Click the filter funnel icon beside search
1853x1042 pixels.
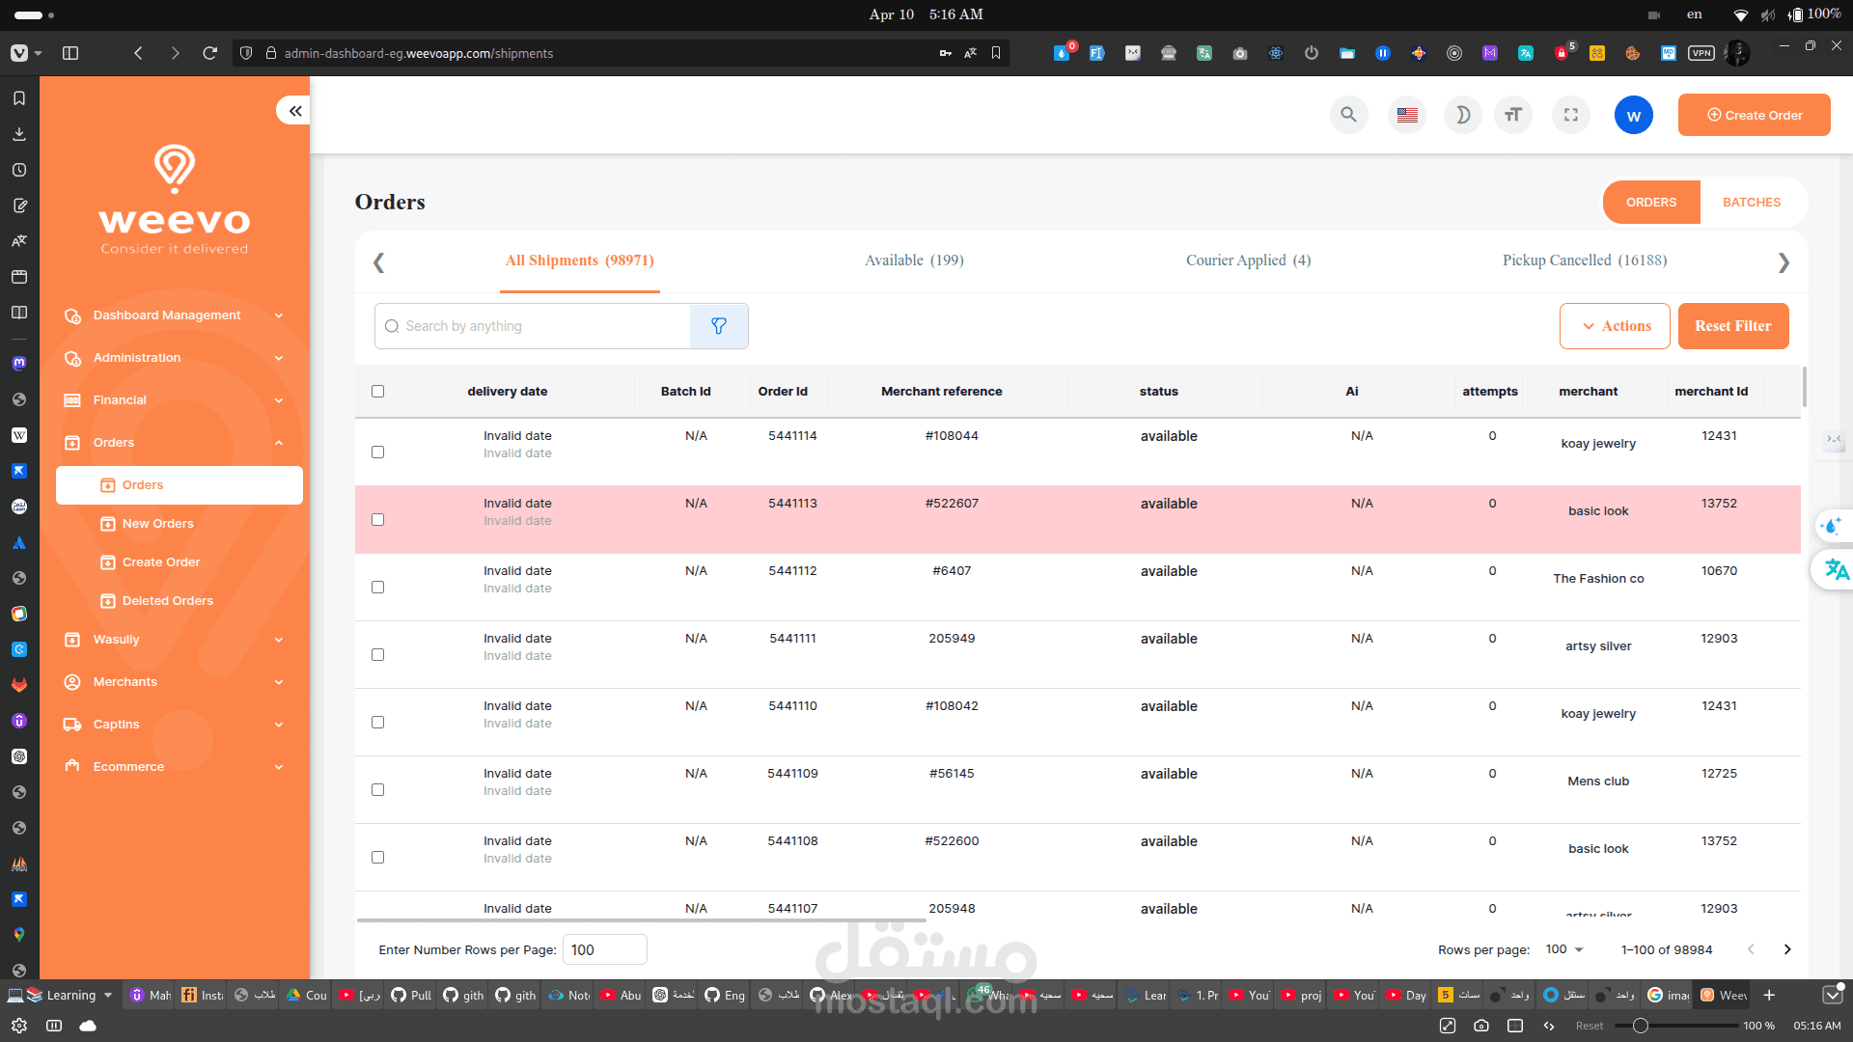[719, 326]
